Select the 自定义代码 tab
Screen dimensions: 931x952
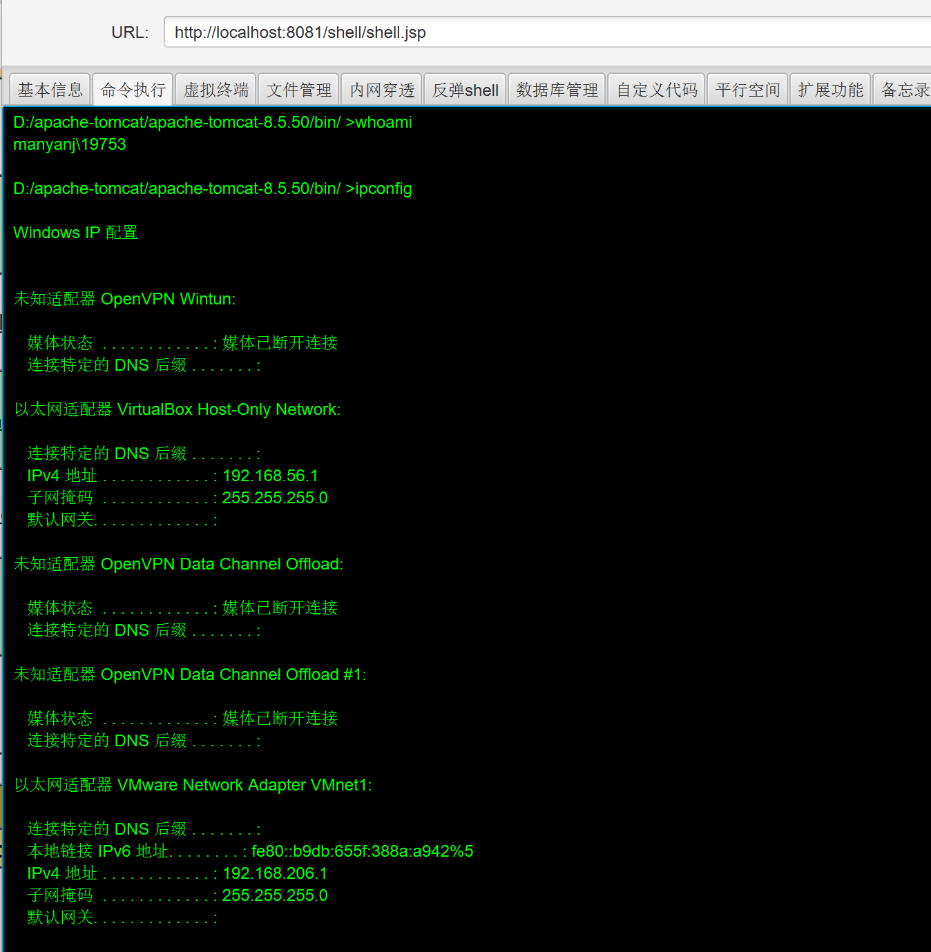tap(656, 90)
